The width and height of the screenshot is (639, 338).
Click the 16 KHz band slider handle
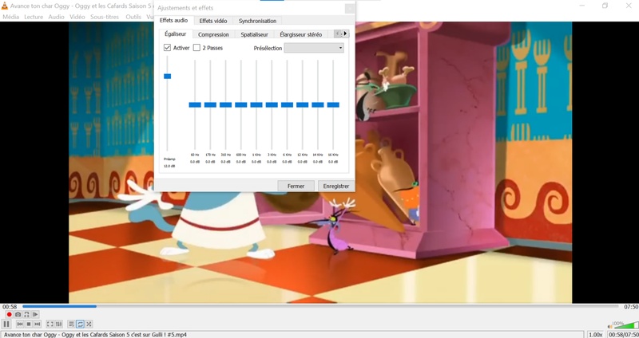[x=333, y=104]
